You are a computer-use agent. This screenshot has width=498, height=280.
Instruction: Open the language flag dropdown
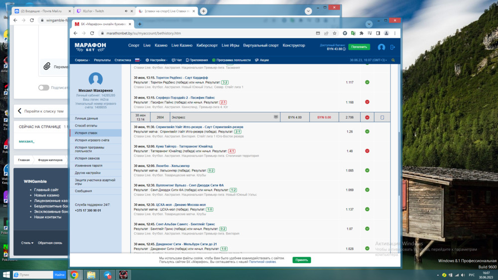[138, 60]
